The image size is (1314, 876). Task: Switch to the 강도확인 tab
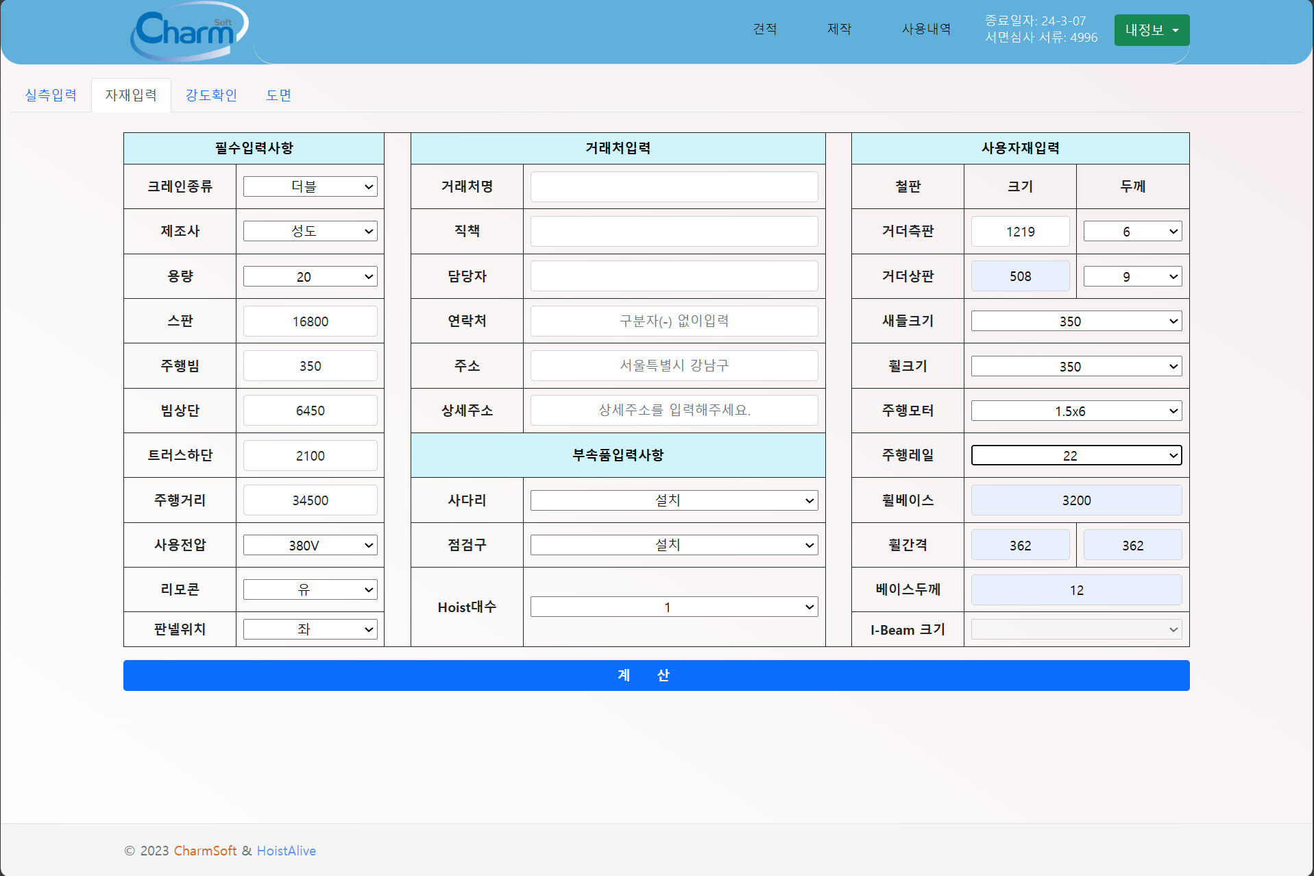click(211, 95)
